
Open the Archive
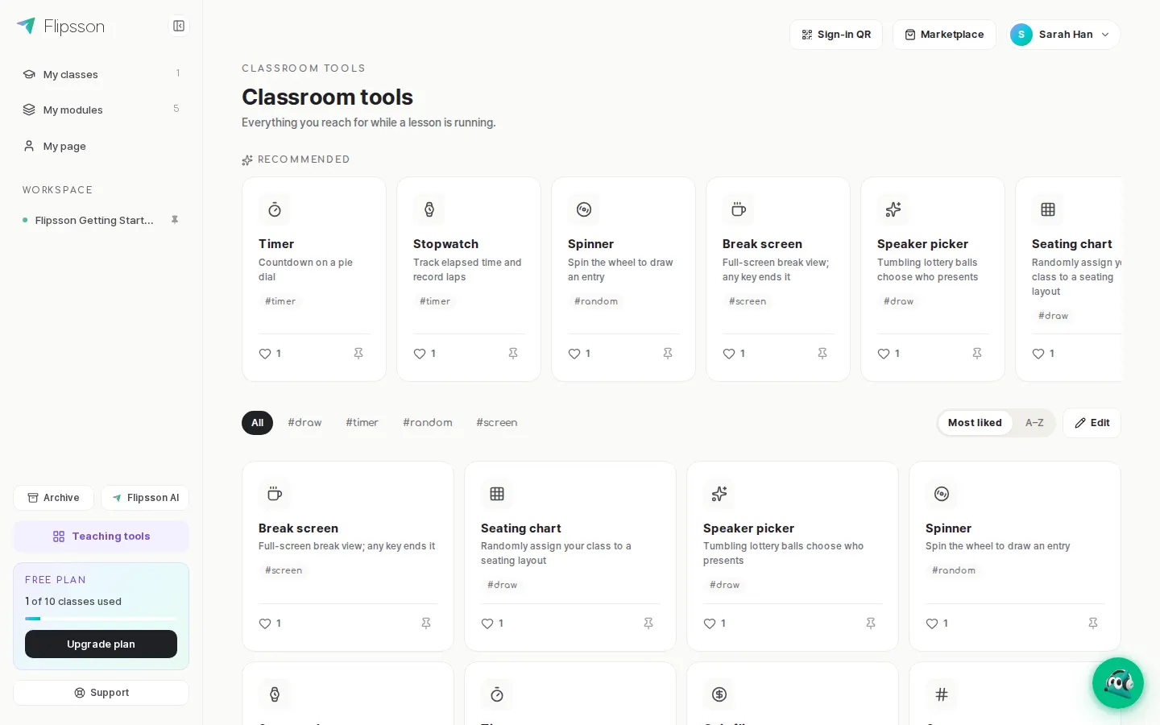[x=53, y=498]
